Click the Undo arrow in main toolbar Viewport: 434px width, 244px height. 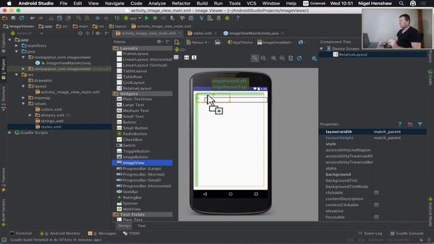(x=32, y=18)
